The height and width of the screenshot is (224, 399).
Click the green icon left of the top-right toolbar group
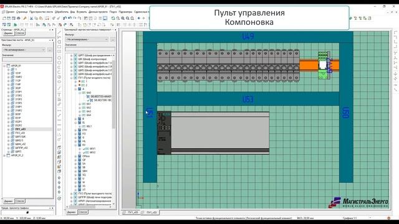[x=350, y=18]
